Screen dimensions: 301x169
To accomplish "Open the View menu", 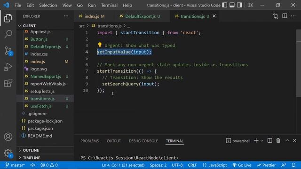I will pyautogui.click(x=67, y=5).
